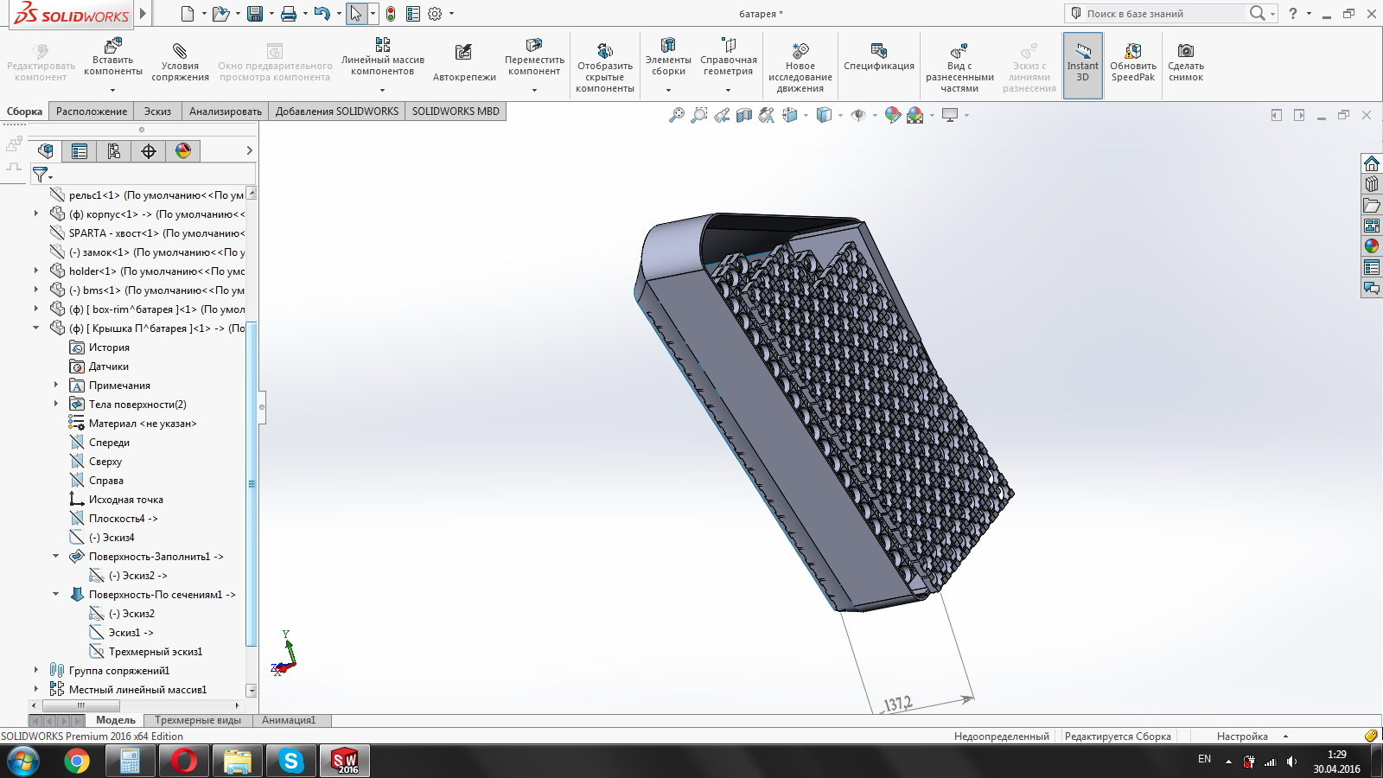Screen dimensions: 1383x778
Task: Click the Update SpeedPak tool
Action: 1132,65
